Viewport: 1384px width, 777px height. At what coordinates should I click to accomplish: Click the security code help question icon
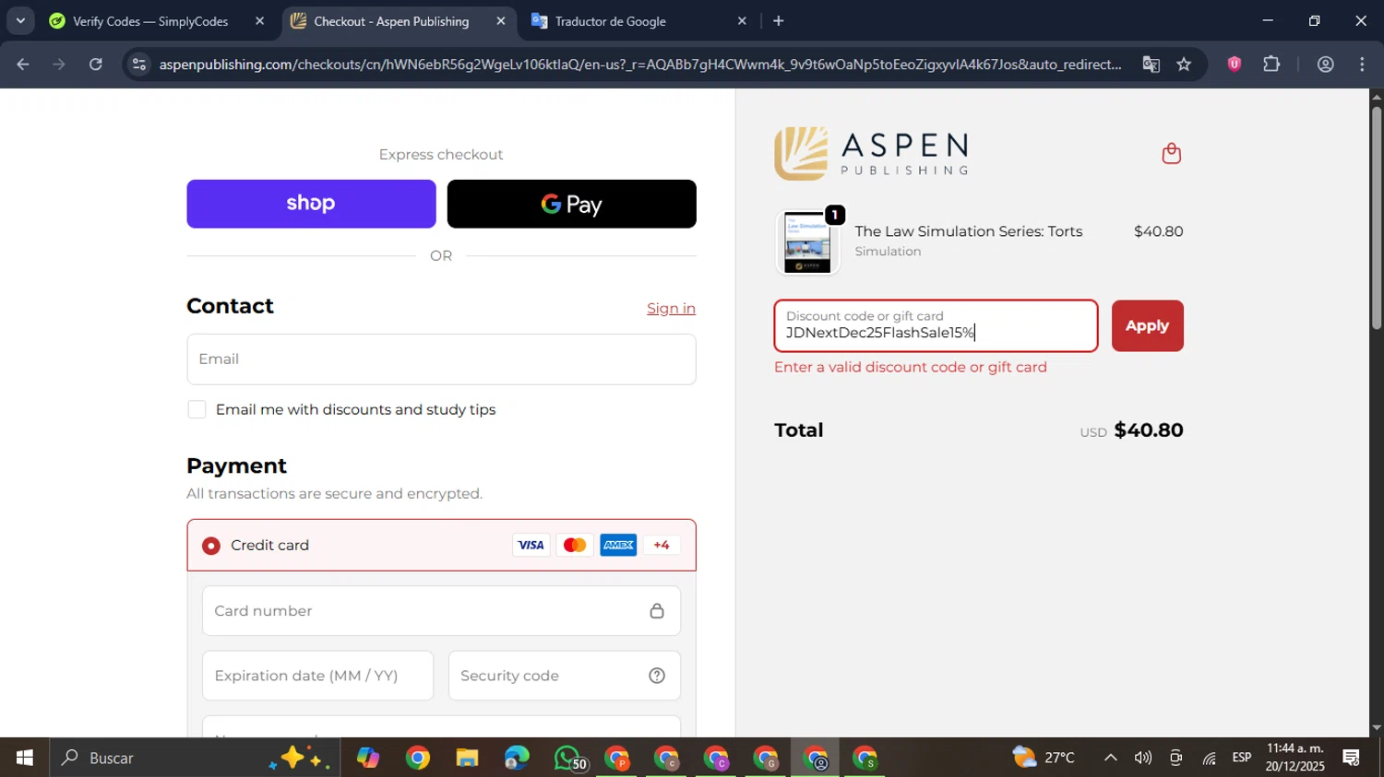[657, 676]
